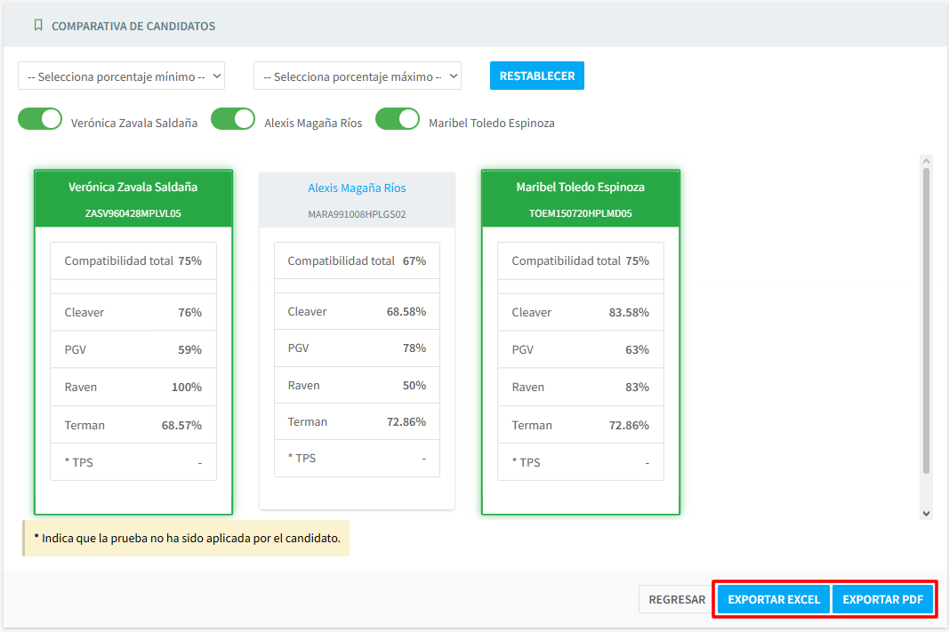Click the Terman row in Verónica's card
The image size is (949, 632).
pyautogui.click(x=133, y=426)
